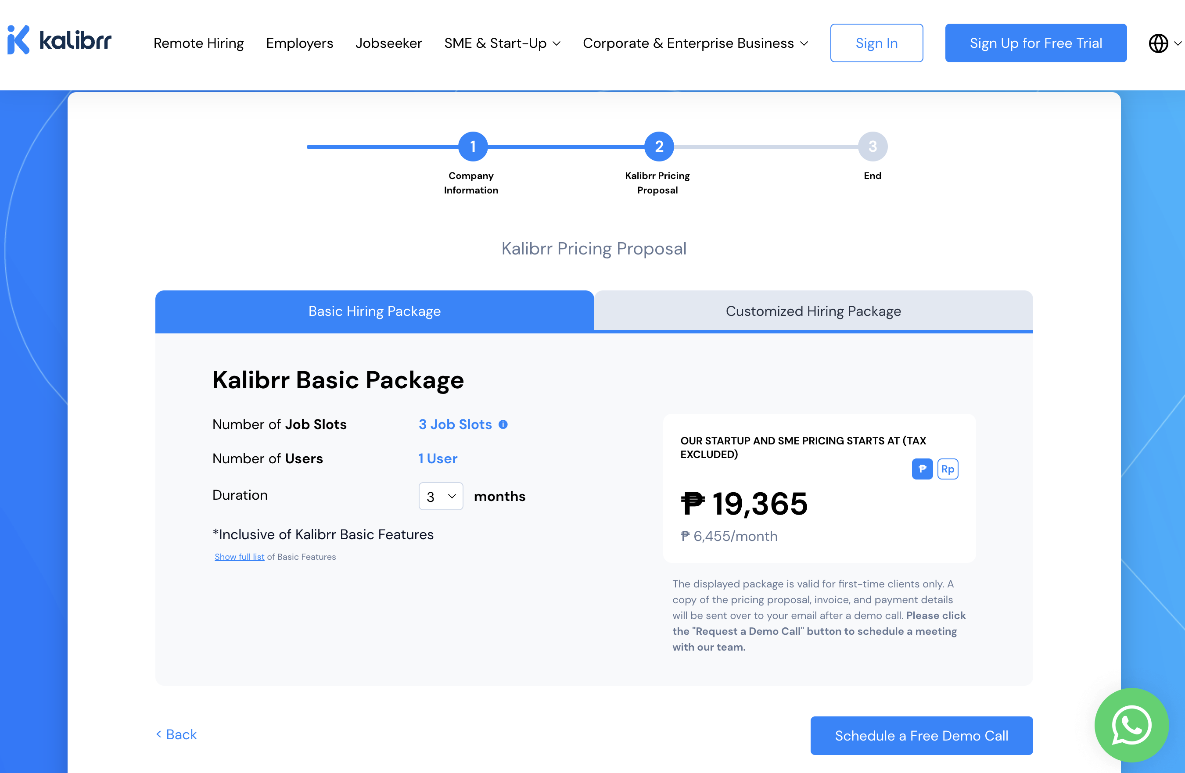This screenshot has width=1185, height=773.
Task: Expand Corporate & Enterprise Business menu
Action: 695,43
